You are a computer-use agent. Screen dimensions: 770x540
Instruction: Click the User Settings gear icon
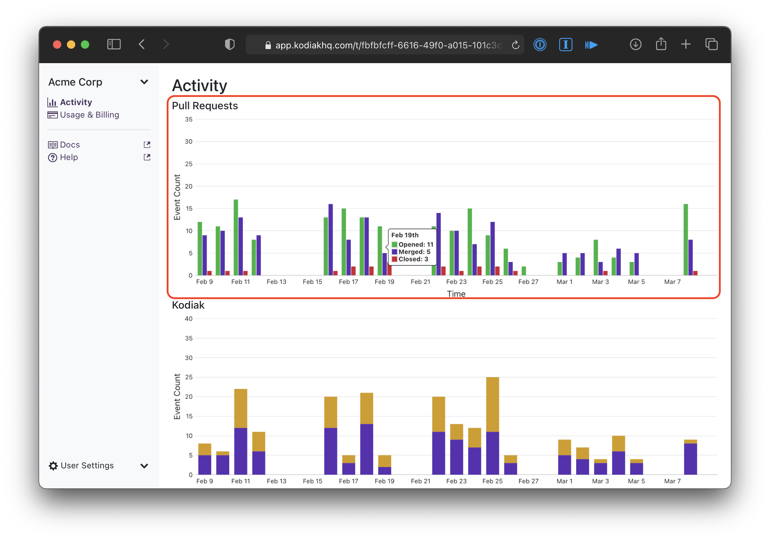53,466
